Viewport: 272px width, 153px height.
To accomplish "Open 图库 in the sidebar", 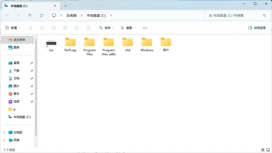I will (17, 47).
